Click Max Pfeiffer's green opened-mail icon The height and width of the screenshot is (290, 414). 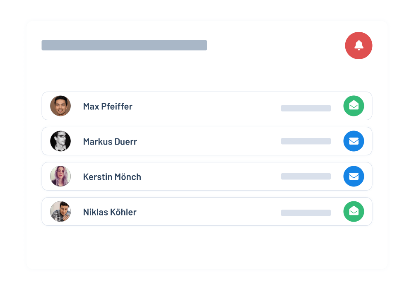[354, 106]
